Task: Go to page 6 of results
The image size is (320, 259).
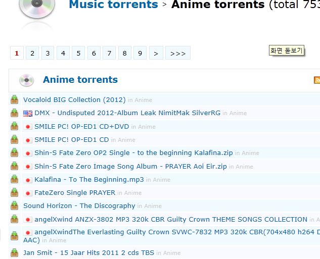Action: click(x=94, y=53)
